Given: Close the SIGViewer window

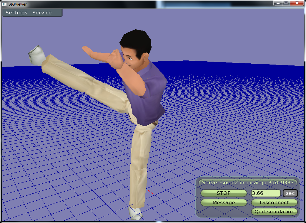Looking at the screenshot, I should (x=297, y=3).
